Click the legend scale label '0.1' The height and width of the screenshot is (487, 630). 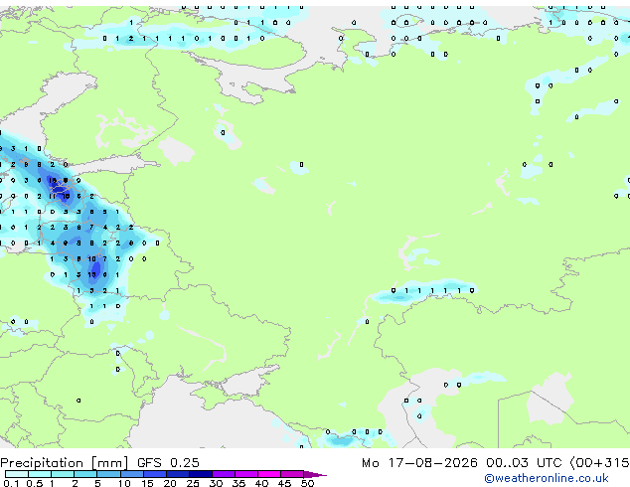tap(11, 483)
